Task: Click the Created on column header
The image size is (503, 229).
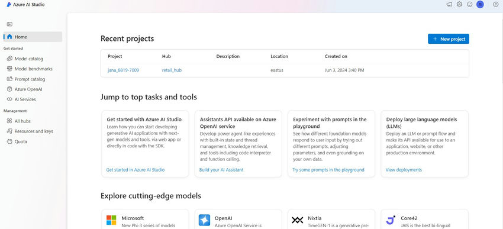Action: (x=336, y=56)
